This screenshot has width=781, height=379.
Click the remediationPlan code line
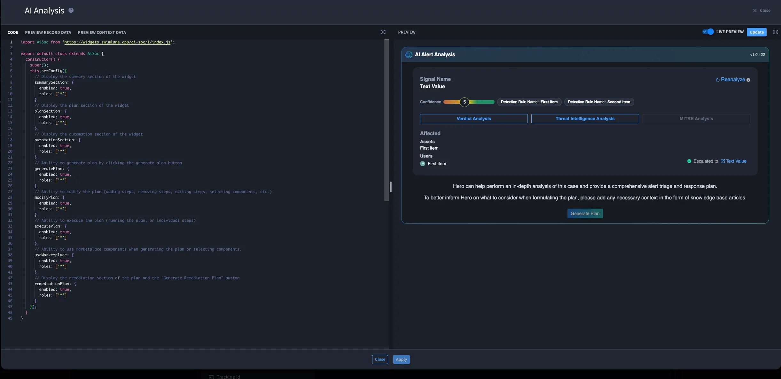(55, 284)
